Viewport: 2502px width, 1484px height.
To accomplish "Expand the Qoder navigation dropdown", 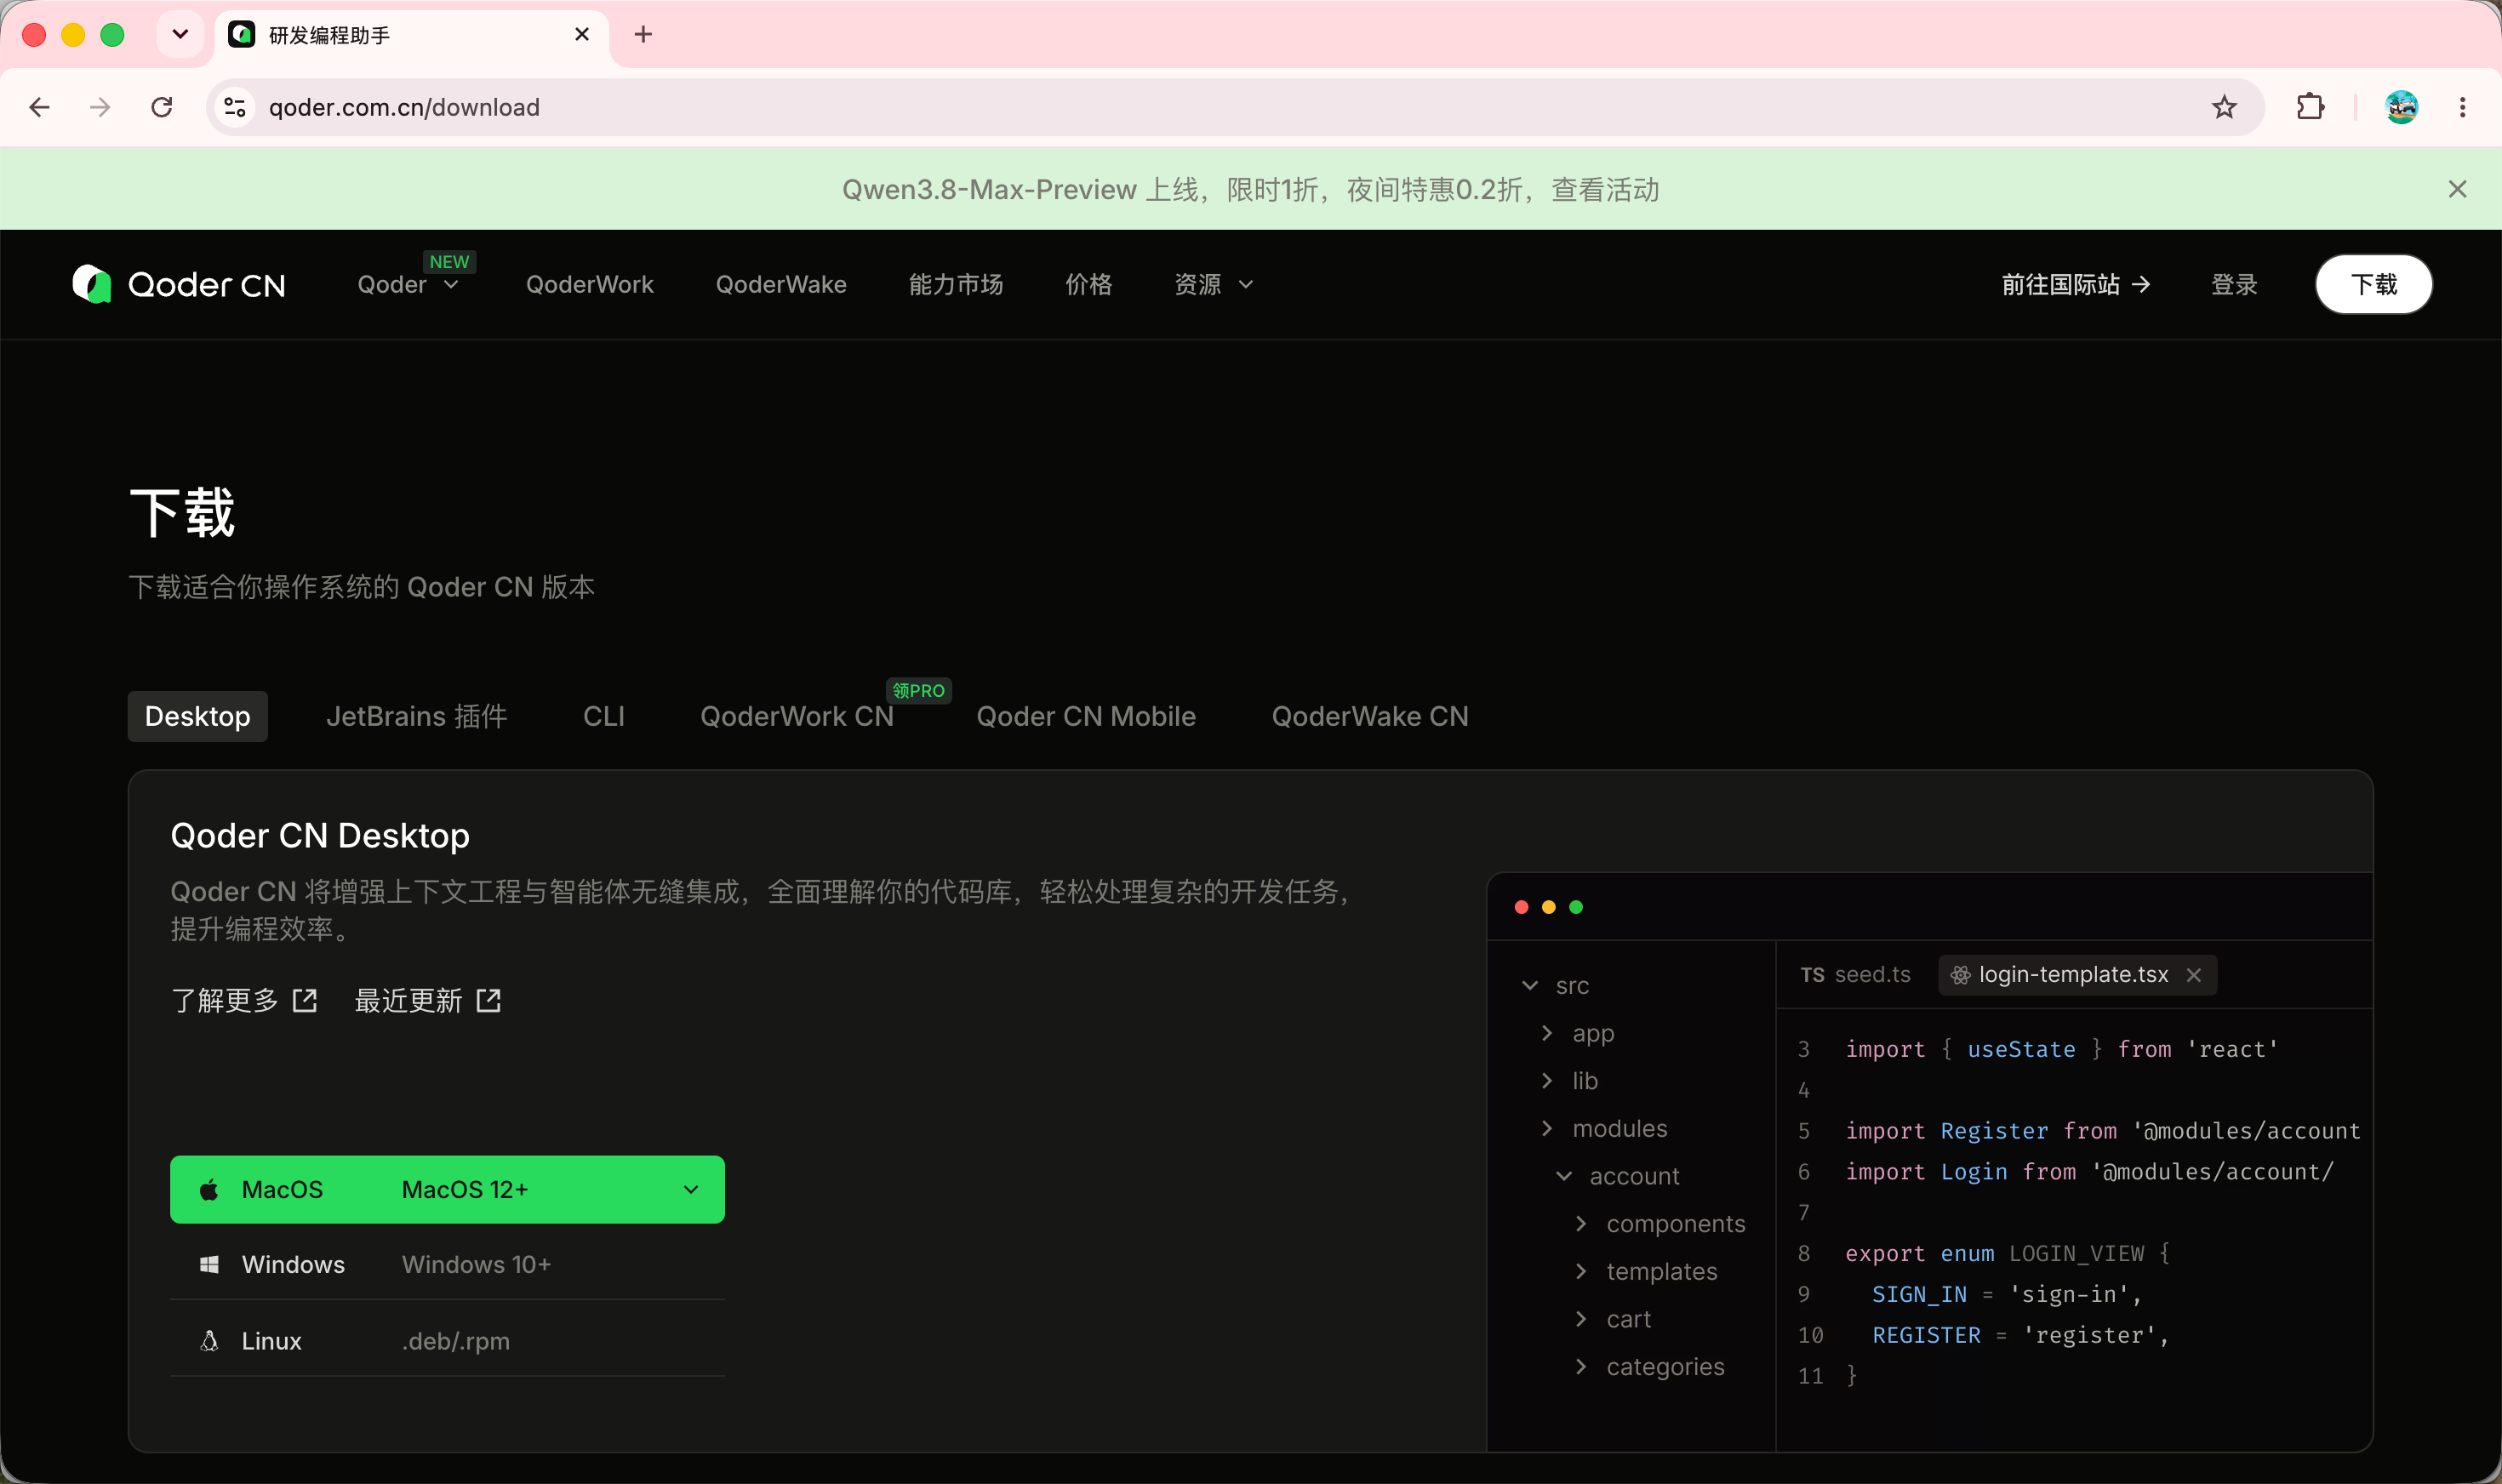I will point(451,286).
